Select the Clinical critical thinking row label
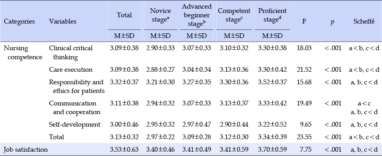Screen dimensions: 382x156 pyautogui.click(x=71, y=53)
